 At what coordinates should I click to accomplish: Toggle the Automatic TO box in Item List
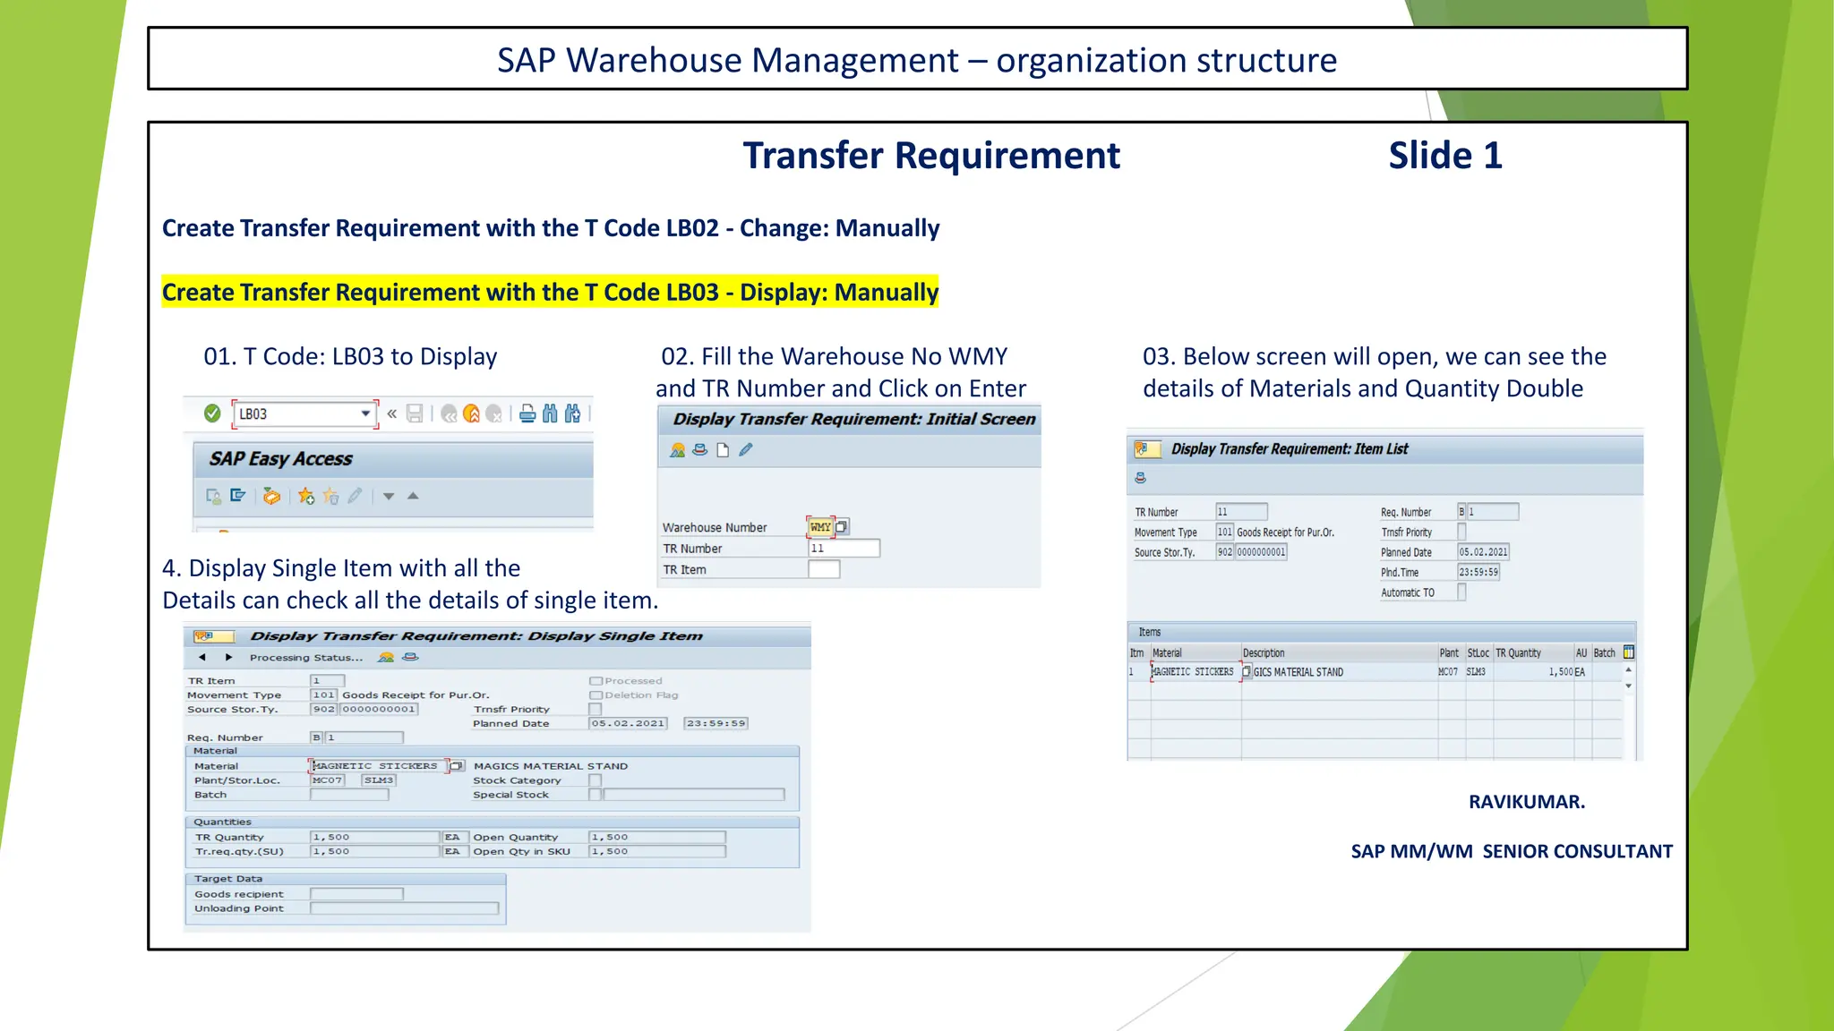[1461, 592]
